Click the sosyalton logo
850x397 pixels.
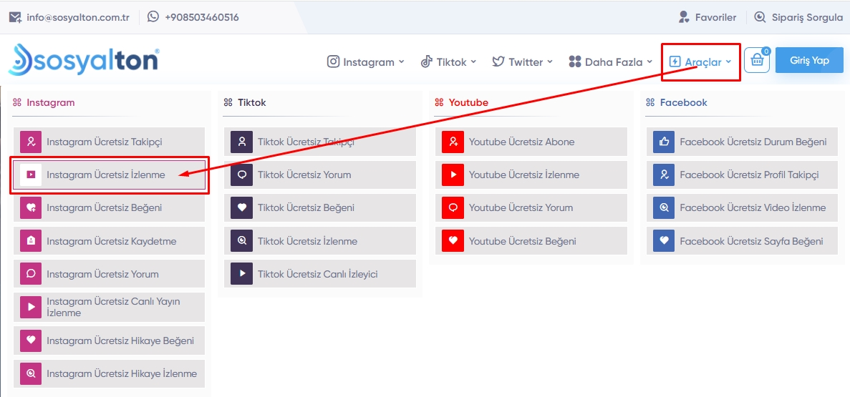[84, 59]
